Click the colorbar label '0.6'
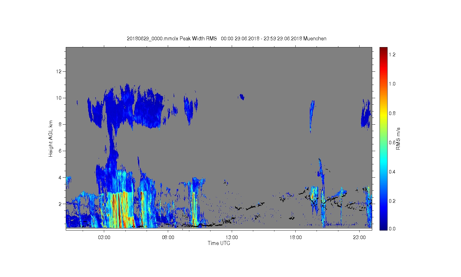The image size is (461, 277). coord(392,143)
